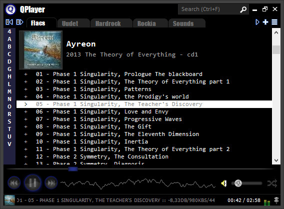Image resolution: width=284 pixels, height=209 pixels.
Task: Click scrollbar up arrow
Action: point(276,33)
